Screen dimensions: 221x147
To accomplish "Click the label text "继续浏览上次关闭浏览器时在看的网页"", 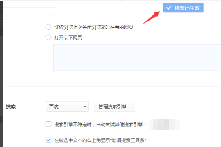I will coord(94,27).
